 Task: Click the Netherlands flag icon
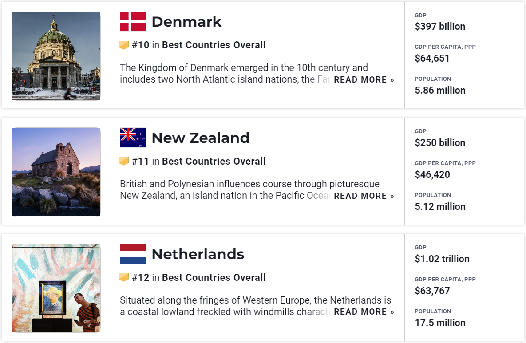pyautogui.click(x=133, y=254)
